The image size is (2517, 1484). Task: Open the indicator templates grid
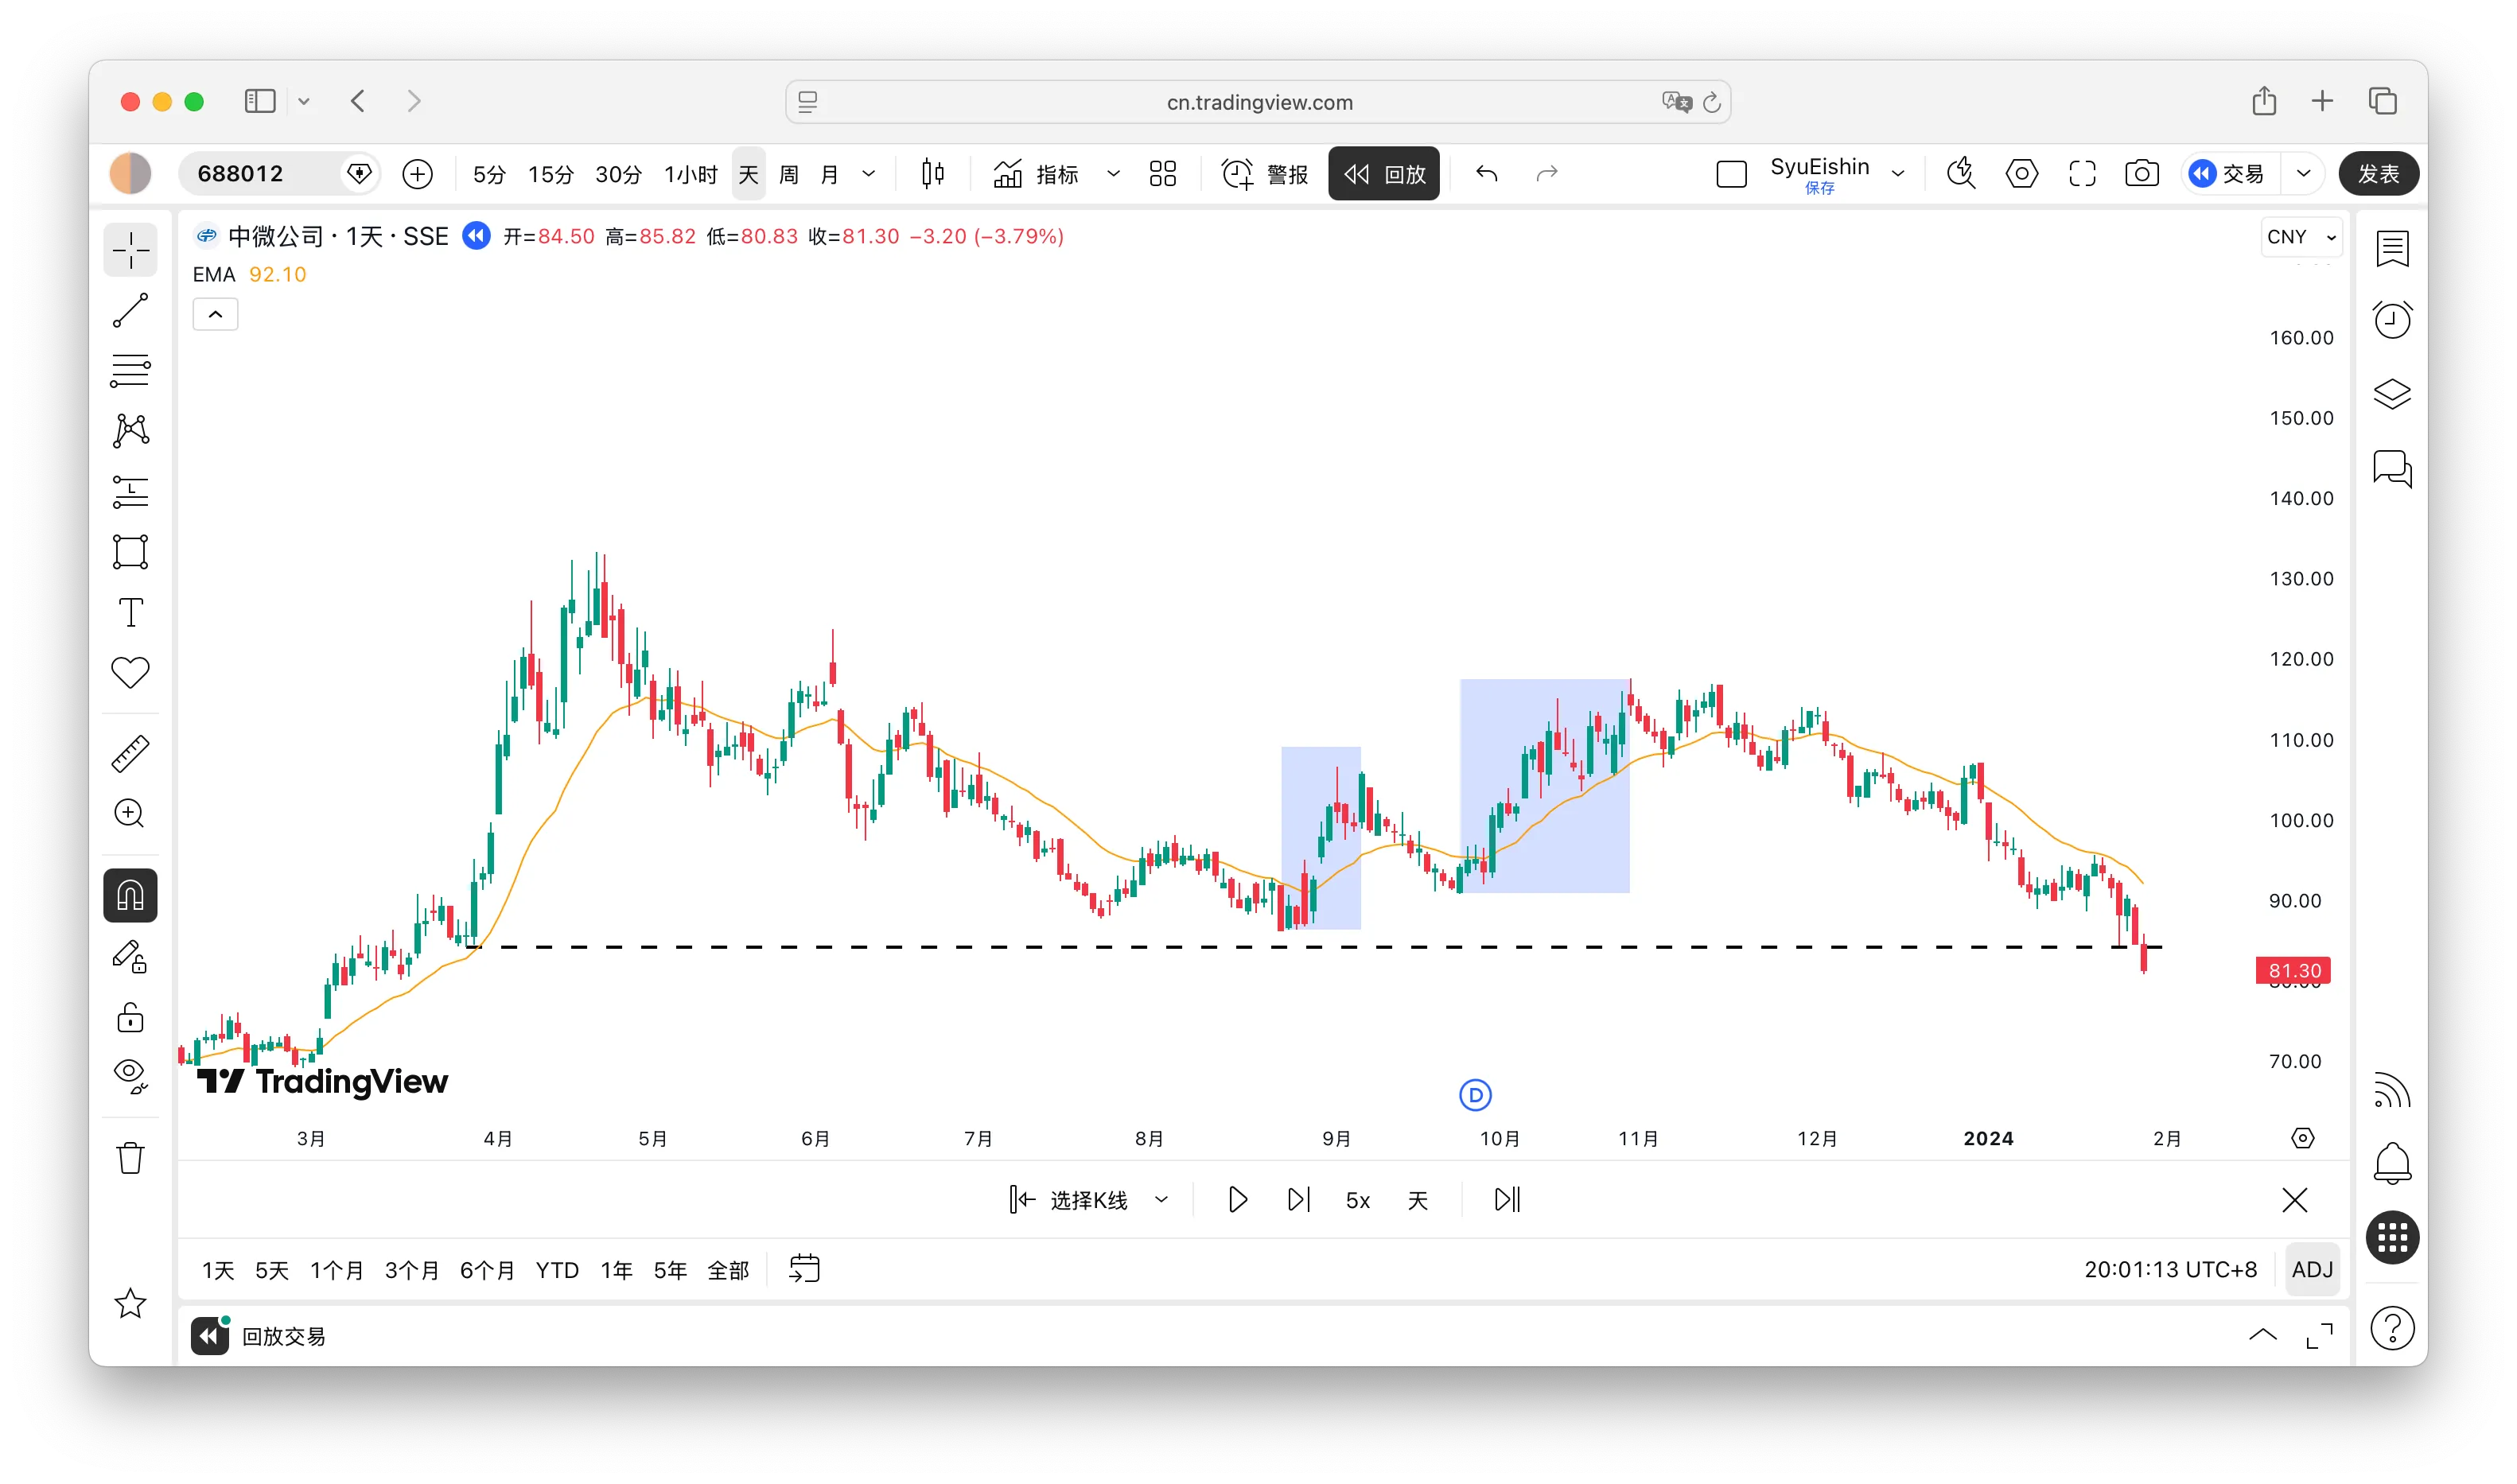click(x=1163, y=174)
